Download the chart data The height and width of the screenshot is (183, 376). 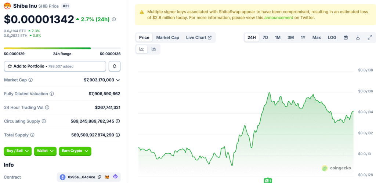click(358, 38)
